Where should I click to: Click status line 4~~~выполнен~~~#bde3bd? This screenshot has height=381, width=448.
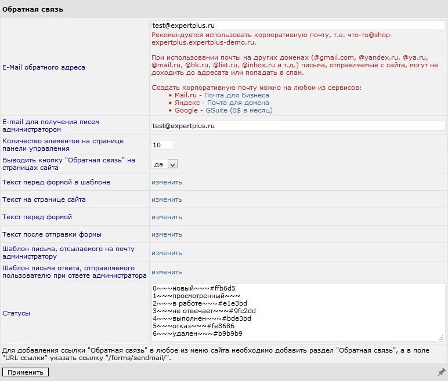202,318
